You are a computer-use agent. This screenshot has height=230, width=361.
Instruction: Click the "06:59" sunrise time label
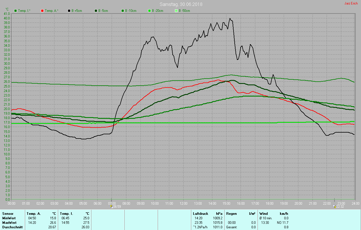(x=117, y=207)
